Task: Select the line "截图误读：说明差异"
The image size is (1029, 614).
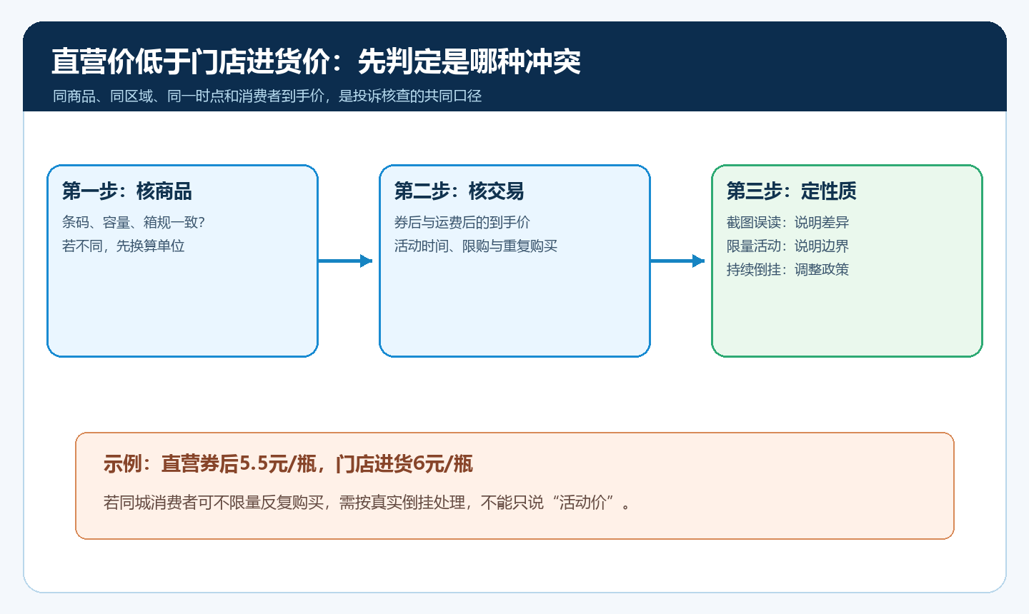Action: [788, 222]
